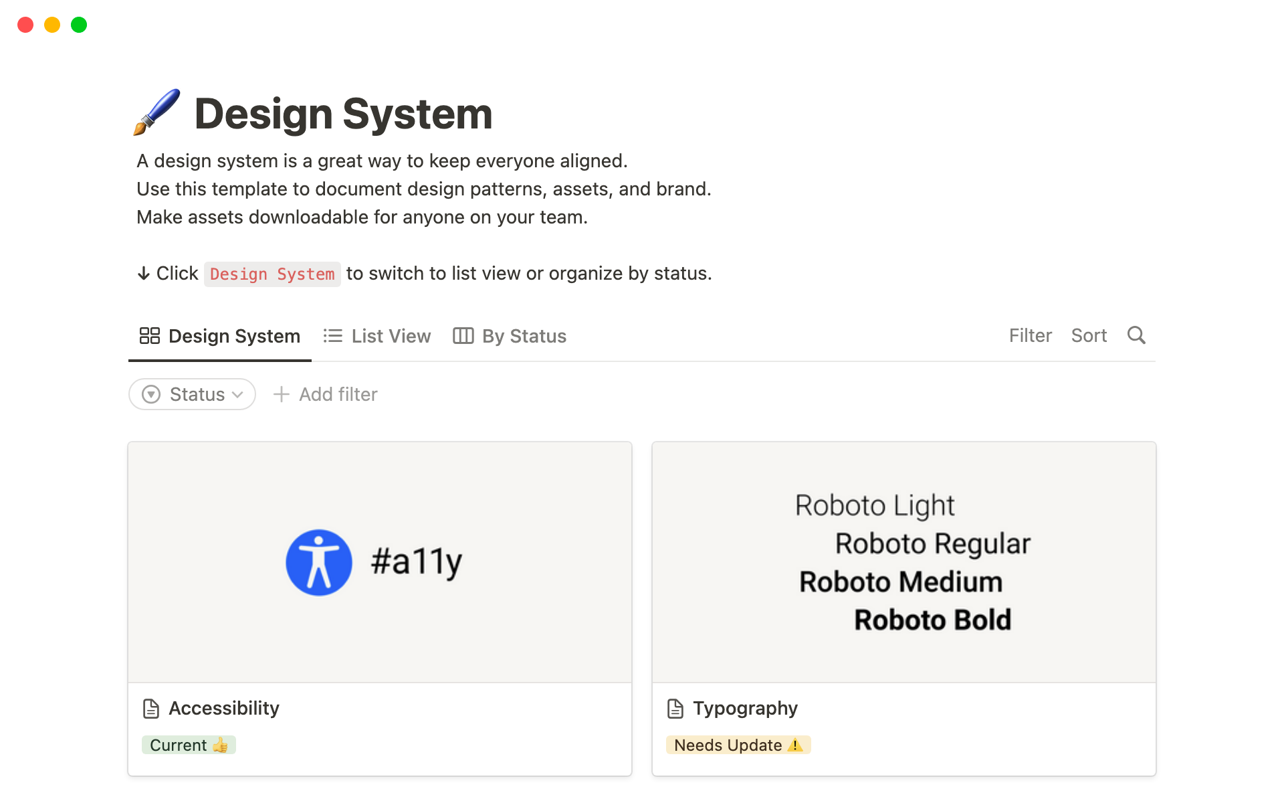Screen dimensions: 1284x803
Task: Click the list icon next to List View
Action: pos(333,335)
